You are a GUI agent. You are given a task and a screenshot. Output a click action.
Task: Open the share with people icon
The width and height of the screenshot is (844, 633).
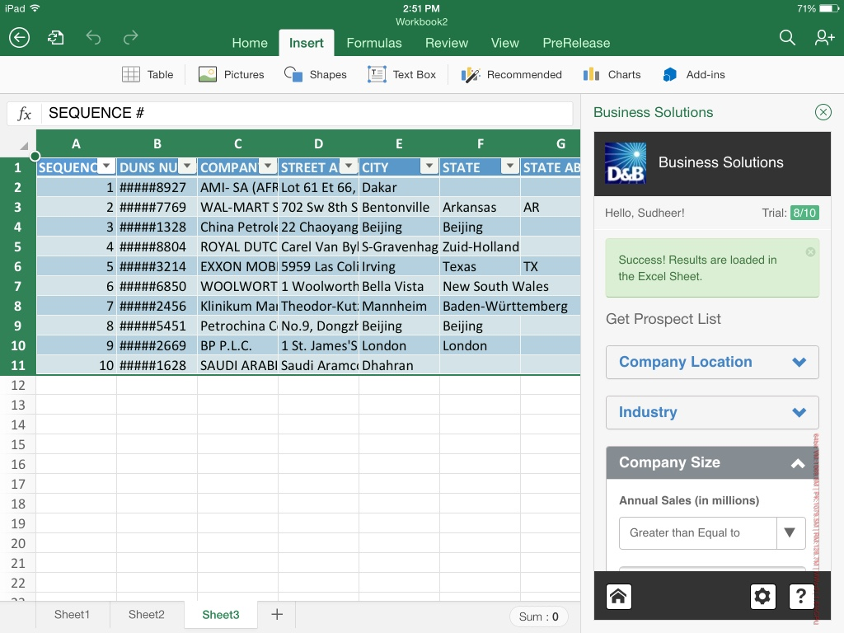pos(824,38)
